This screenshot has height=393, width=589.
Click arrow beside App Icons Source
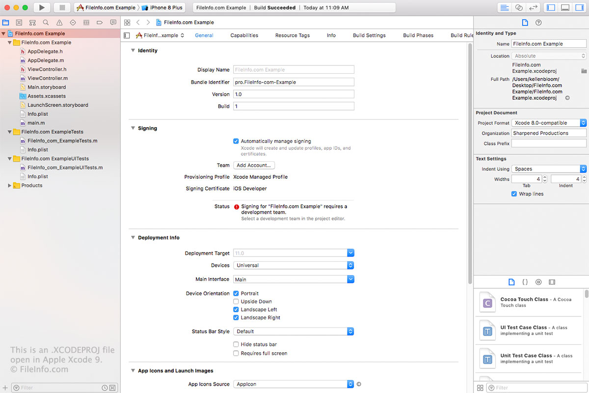pyautogui.click(x=359, y=384)
